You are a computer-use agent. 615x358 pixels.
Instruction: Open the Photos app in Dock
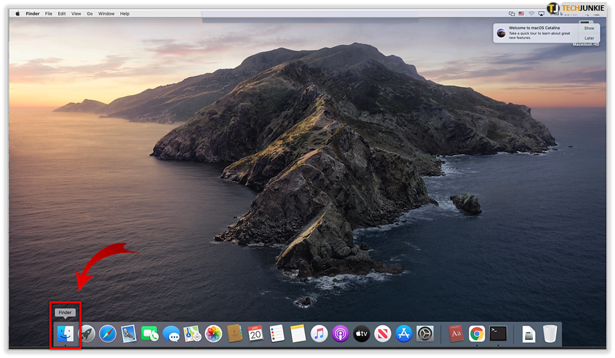214,334
